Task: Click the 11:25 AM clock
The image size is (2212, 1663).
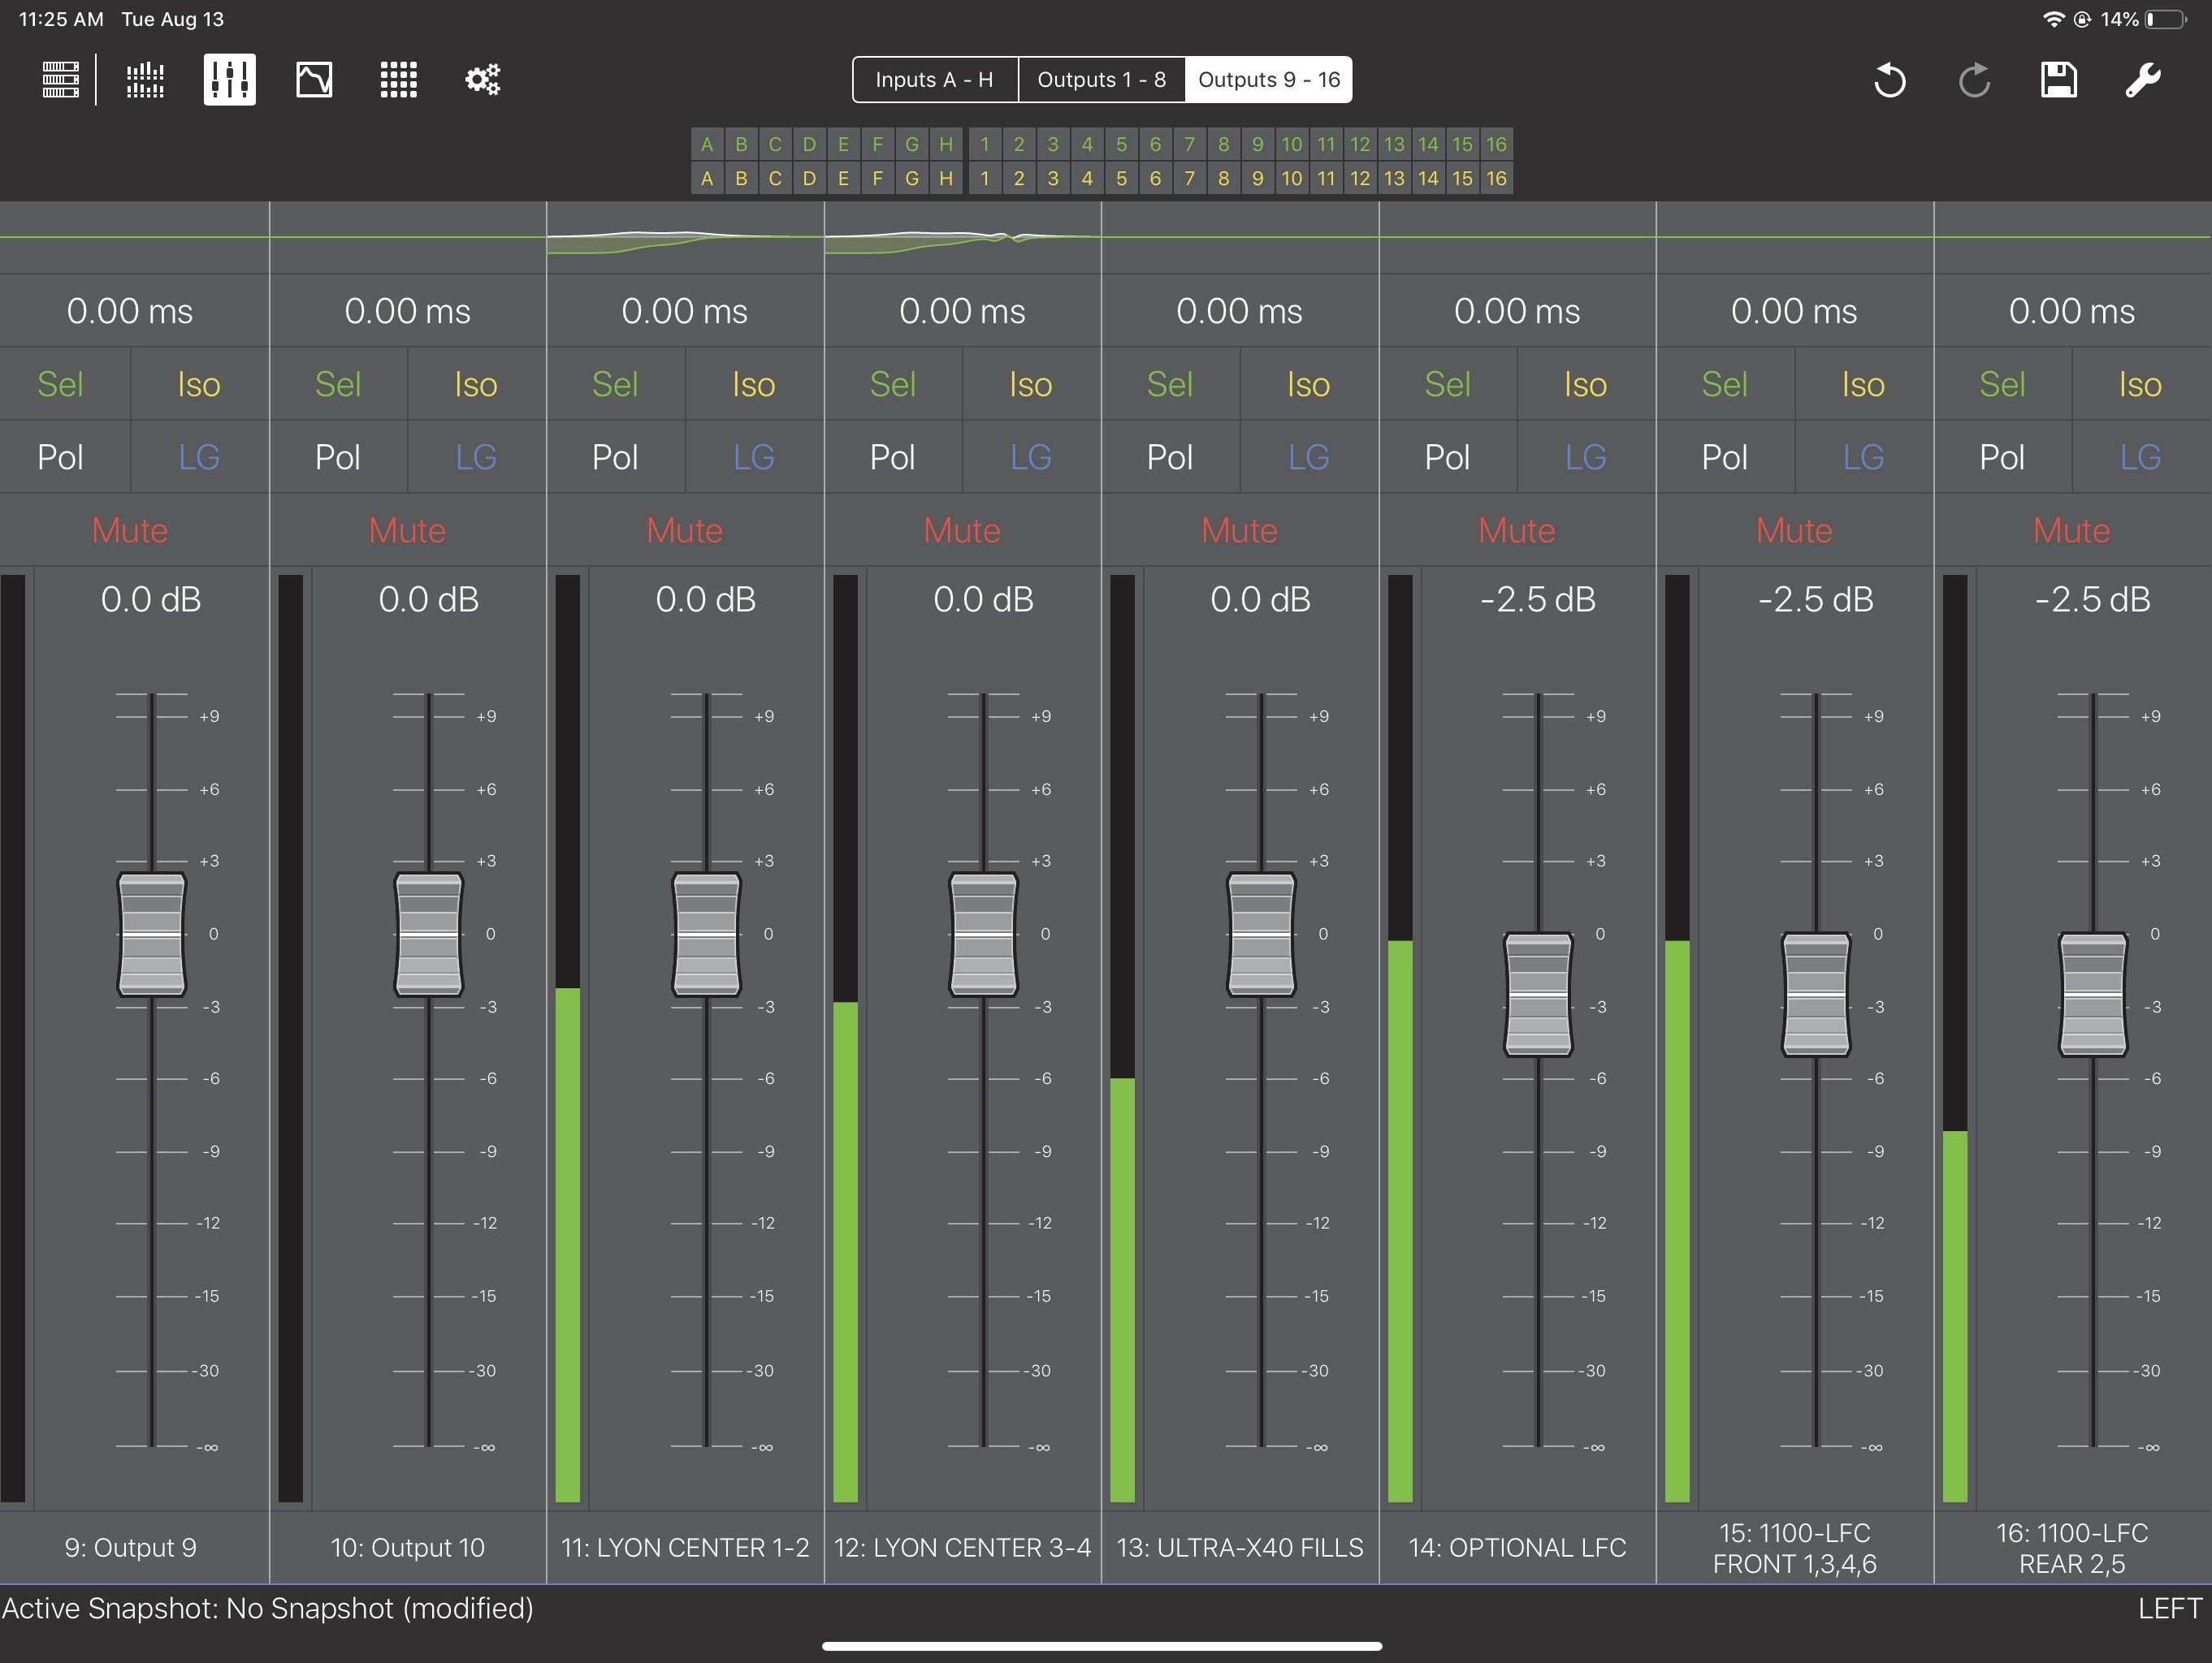Action: click(x=61, y=19)
